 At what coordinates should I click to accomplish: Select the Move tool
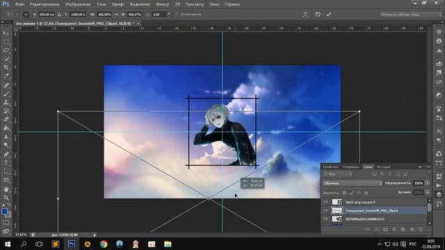pos(6,33)
